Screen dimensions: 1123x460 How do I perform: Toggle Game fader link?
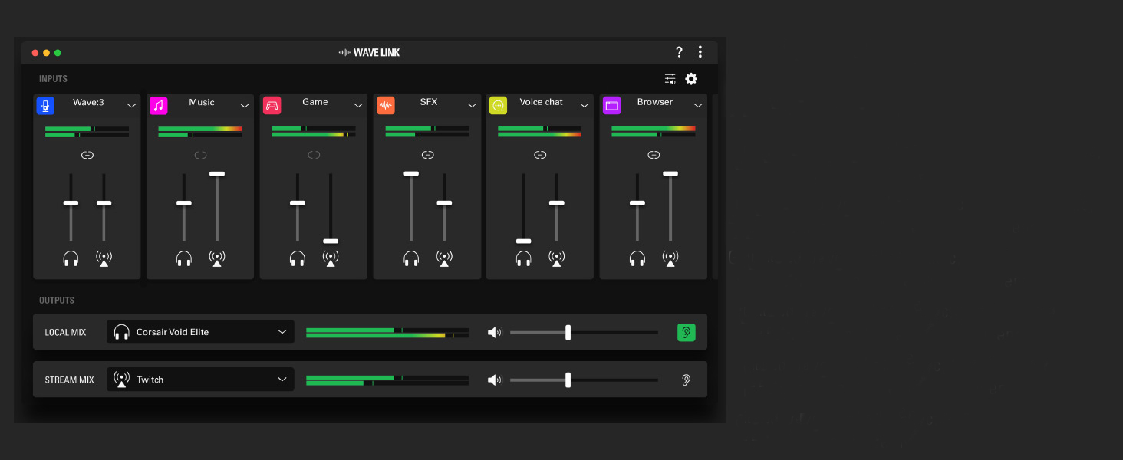tap(314, 155)
